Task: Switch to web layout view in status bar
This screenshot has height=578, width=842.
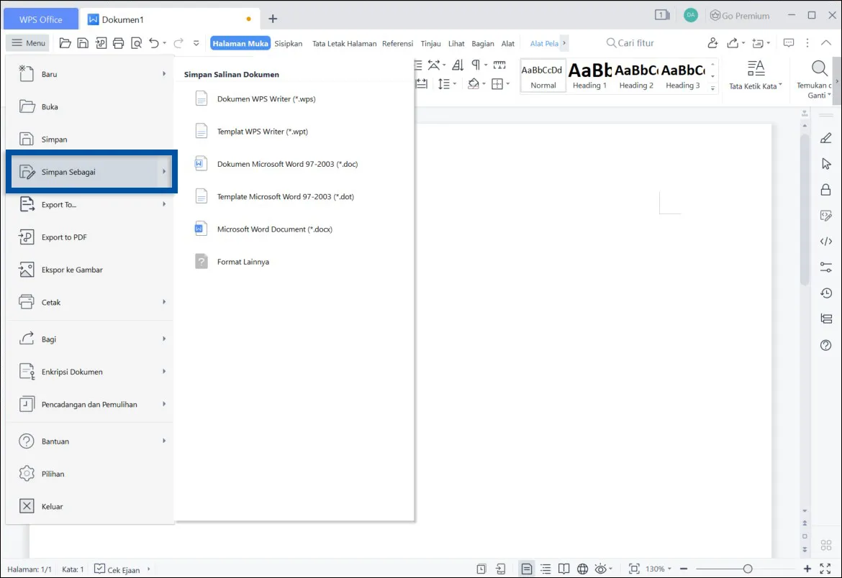Action: click(582, 569)
